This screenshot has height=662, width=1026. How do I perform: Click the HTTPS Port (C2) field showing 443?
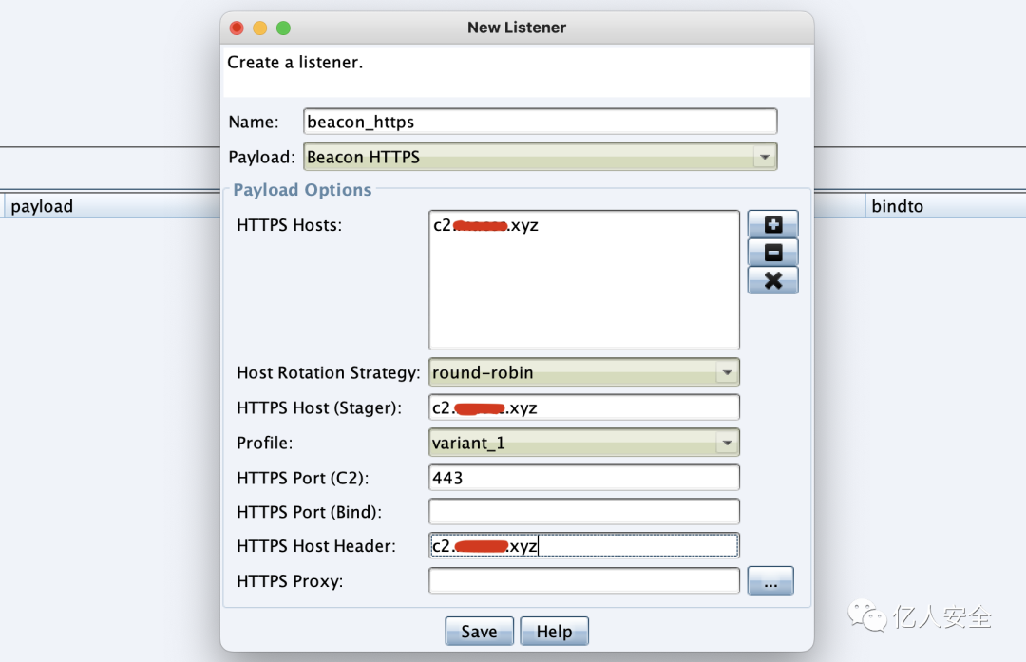[x=583, y=478]
